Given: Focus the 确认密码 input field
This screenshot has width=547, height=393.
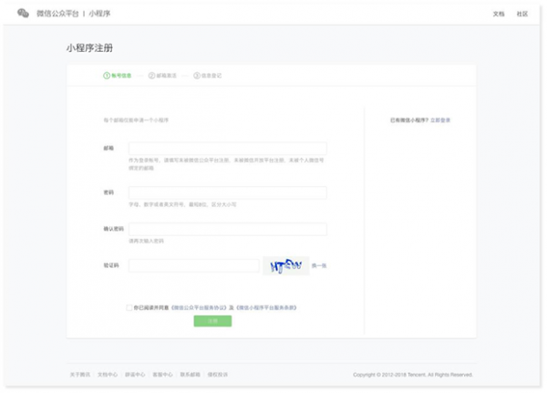Looking at the screenshot, I should (x=227, y=229).
